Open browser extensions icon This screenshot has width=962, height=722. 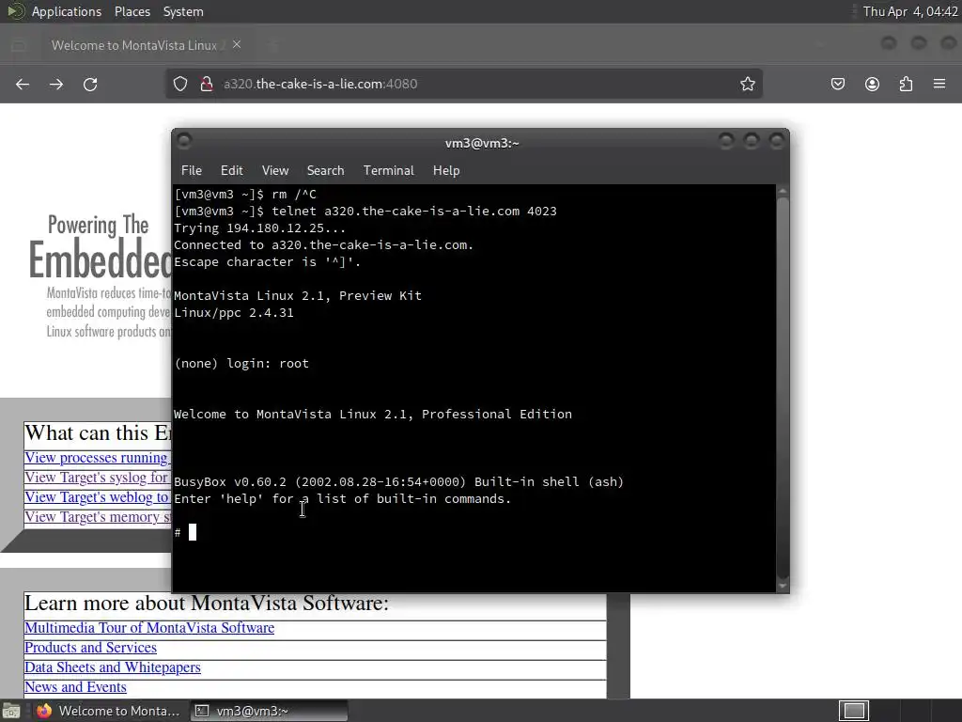[907, 84]
